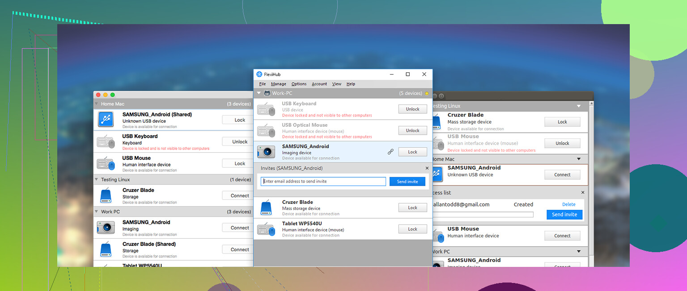Screen dimensions: 687x291
Task: Open the Options menu
Action: (299, 84)
